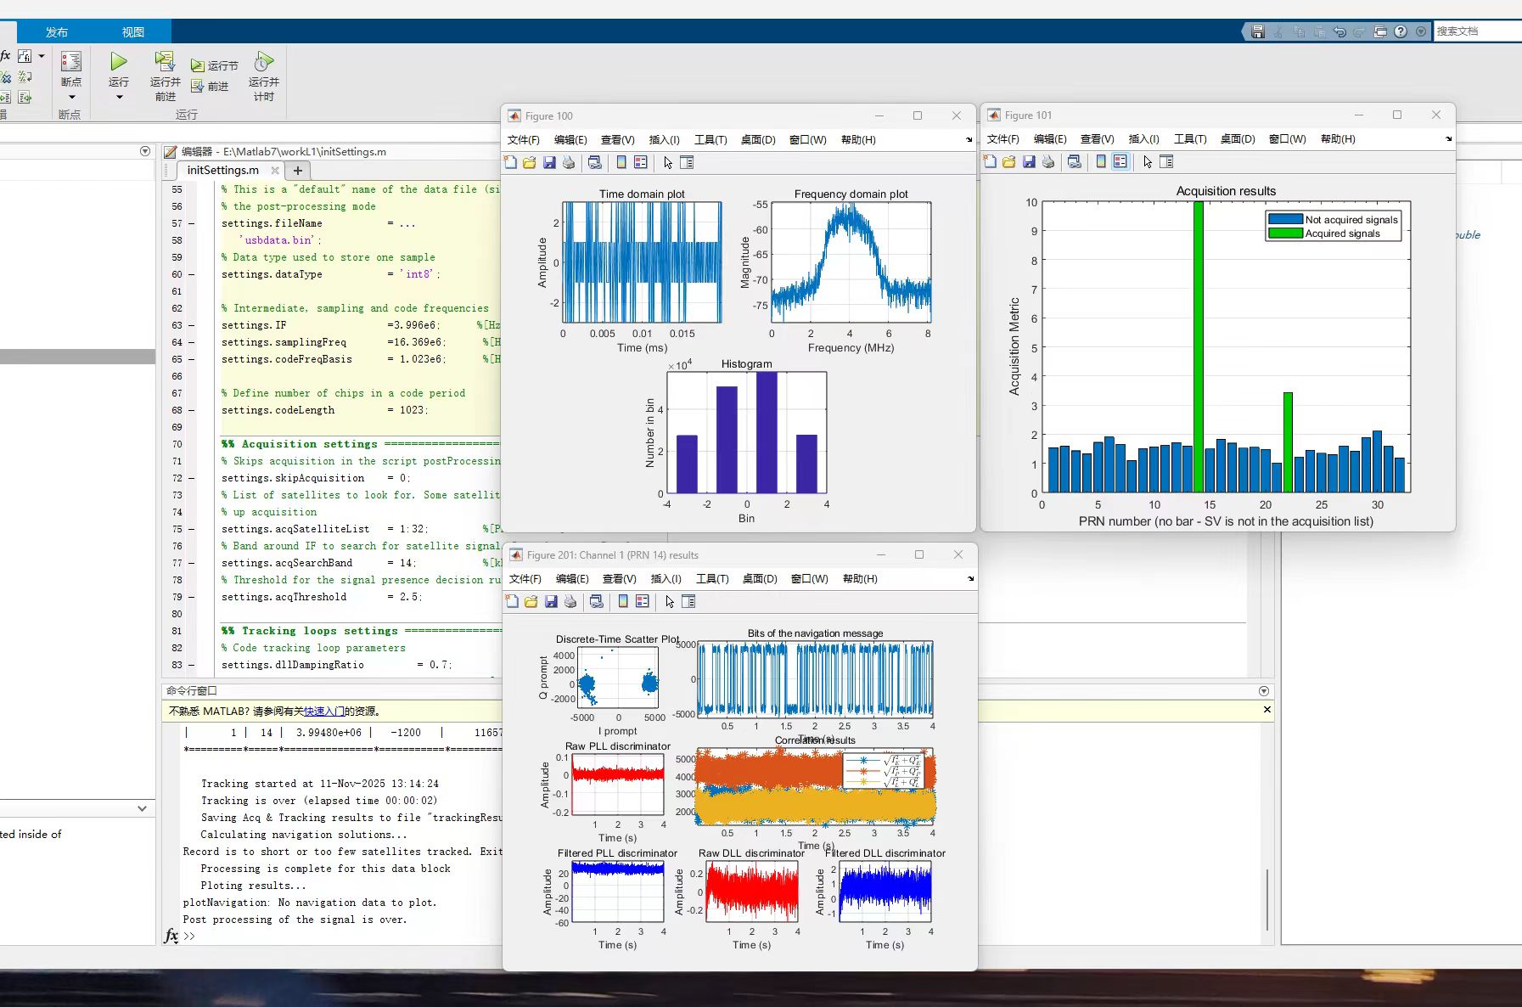Image resolution: width=1522 pixels, height=1007 pixels.
Task: Add a new editor tab with plus button
Action: [x=298, y=171]
